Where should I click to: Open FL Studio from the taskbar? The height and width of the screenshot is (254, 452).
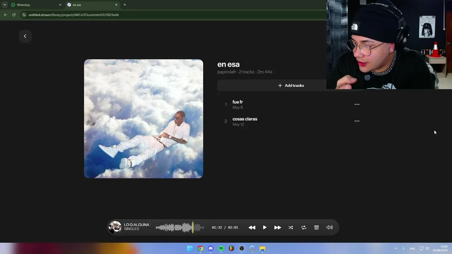231,248
